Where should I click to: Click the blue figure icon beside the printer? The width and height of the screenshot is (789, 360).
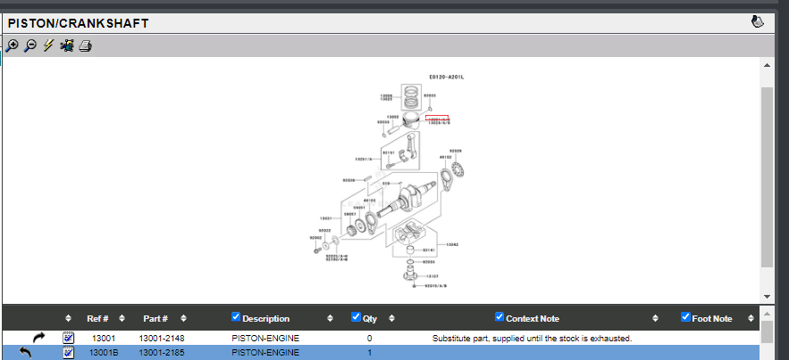[67, 46]
